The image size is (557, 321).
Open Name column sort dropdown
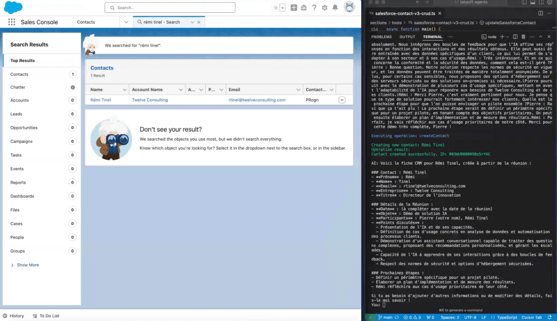124,90
